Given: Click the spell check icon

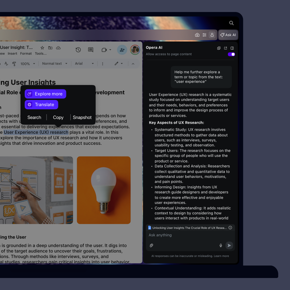Looking at the screenshot, I should 6,63.
